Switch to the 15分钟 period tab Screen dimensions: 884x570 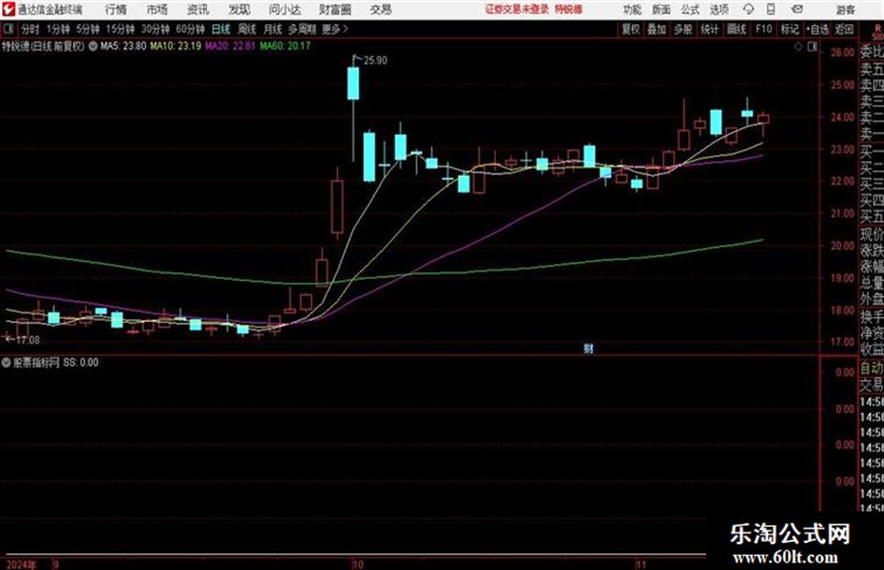121,29
